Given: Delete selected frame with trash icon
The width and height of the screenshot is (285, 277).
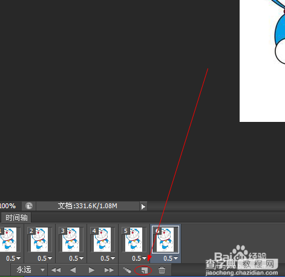Looking at the screenshot, I should click(x=162, y=270).
